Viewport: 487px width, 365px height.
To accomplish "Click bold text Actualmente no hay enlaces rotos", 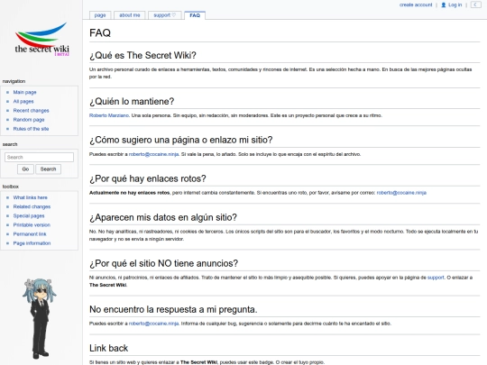I will click(130, 193).
